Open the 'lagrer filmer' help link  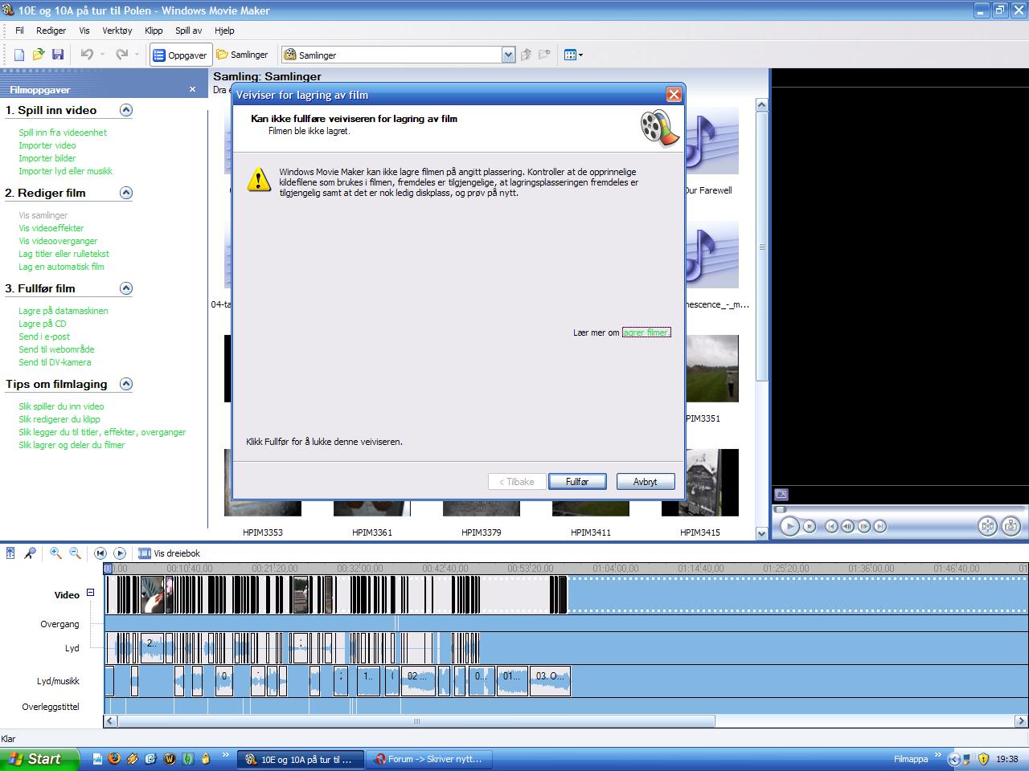tap(646, 332)
